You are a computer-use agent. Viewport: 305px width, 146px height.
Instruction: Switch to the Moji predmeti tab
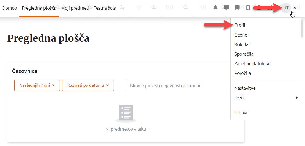pyautogui.click(x=75, y=8)
